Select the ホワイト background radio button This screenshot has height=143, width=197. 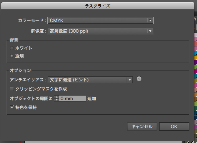12,48
